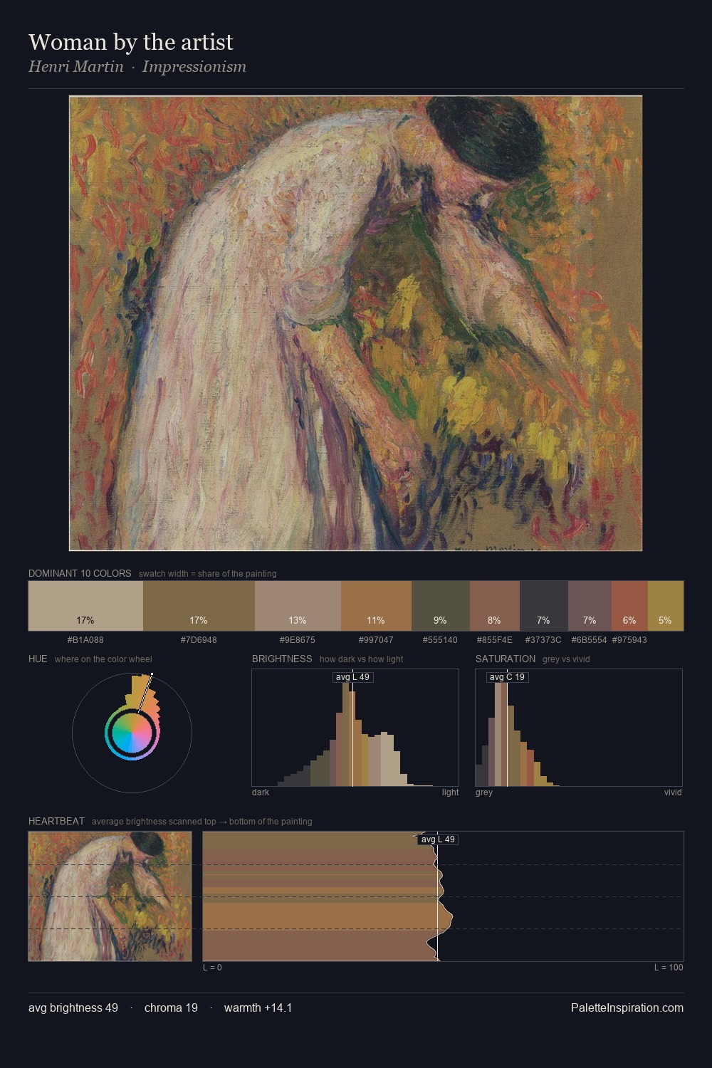Click the hex code text '#975943'

(629, 640)
